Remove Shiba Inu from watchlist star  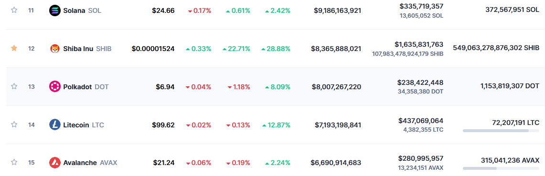pos(14,48)
